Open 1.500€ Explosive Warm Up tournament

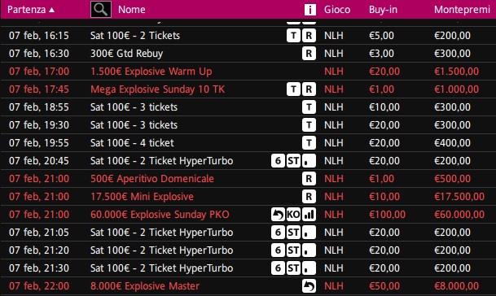151,72
